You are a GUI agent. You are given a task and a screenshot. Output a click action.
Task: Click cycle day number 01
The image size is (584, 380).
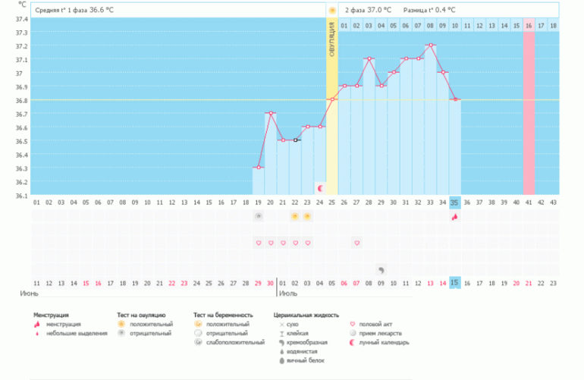36,203
